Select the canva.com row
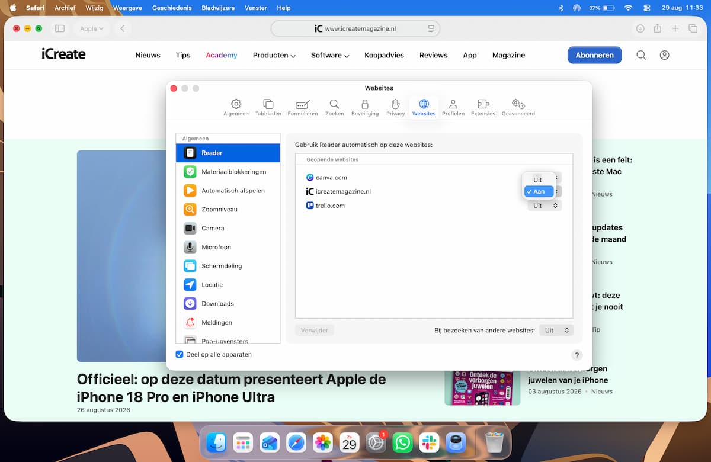 (434, 177)
